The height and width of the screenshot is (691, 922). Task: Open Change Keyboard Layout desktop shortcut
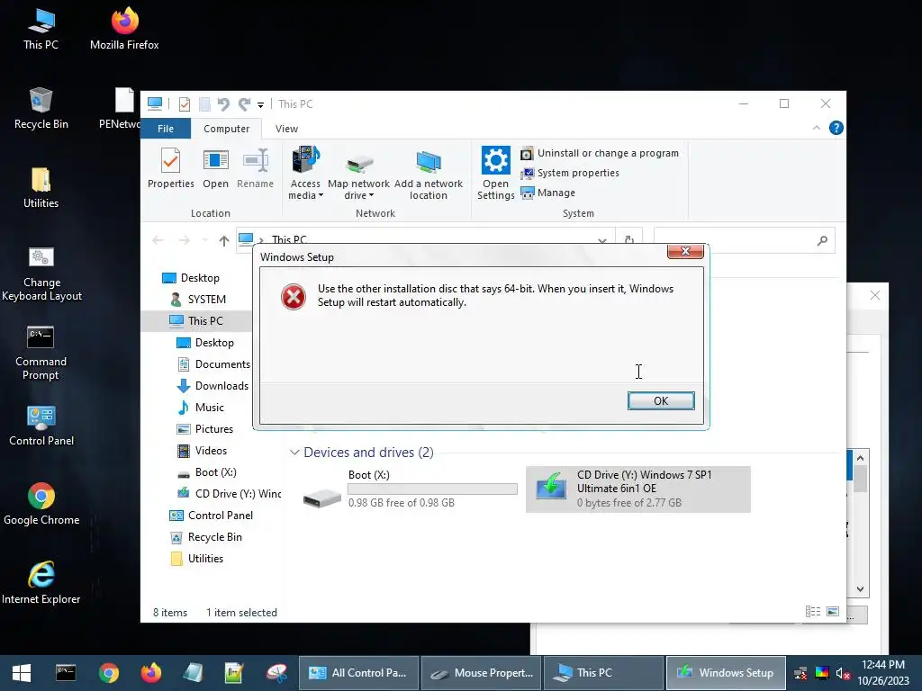[x=41, y=274]
